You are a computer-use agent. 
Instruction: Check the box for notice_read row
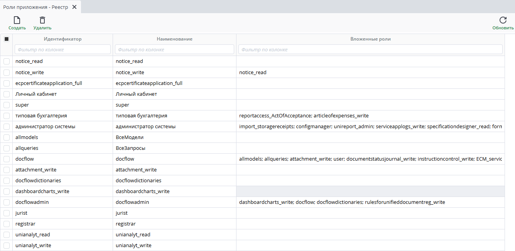click(7, 61)
